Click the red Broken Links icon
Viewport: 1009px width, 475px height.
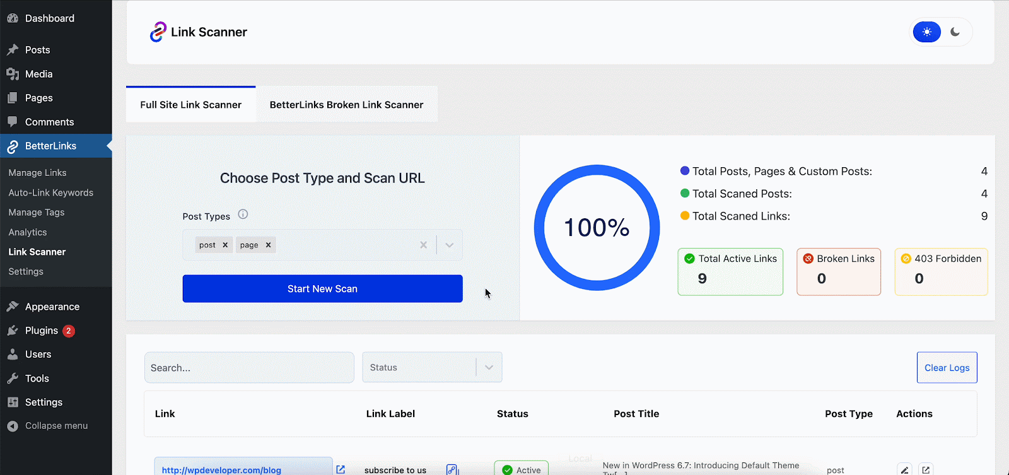[808, 259]
